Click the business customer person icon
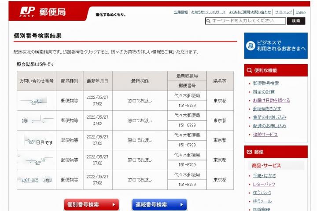Viewport: 317px width, 211px height. tap(251, 45)
